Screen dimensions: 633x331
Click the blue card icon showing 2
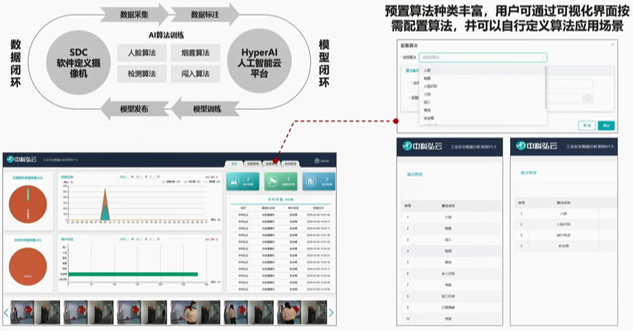pos(311,181)
